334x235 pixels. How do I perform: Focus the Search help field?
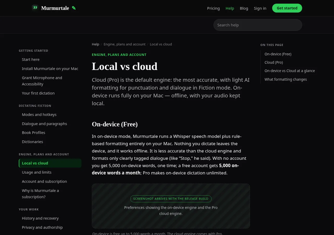[x=258, y=25]
